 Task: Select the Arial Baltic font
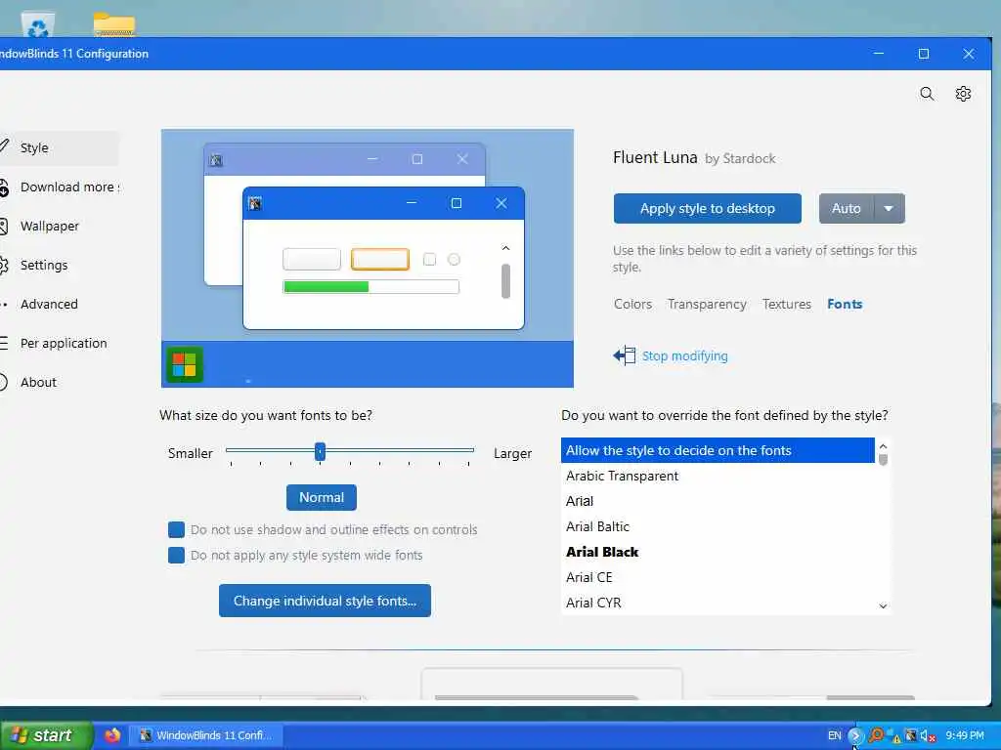tap(718, 526)
